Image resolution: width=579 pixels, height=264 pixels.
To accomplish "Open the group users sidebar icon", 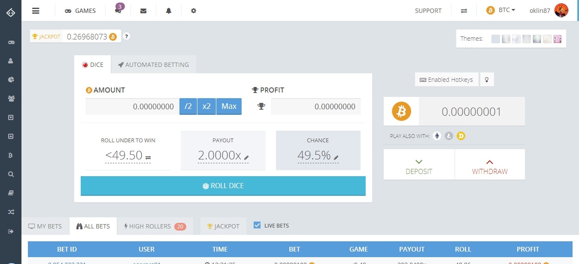I will pos(11,99).
